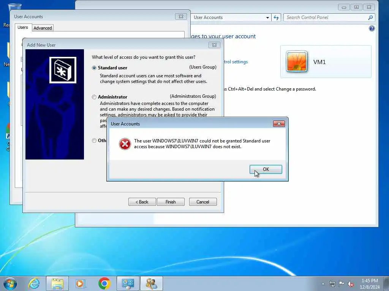Click Finish in Add New User
Screen dimensions: 389x291
point(171,202)
